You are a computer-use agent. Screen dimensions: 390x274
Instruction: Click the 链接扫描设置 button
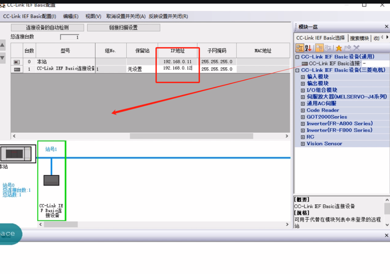(x=124, y=27)
